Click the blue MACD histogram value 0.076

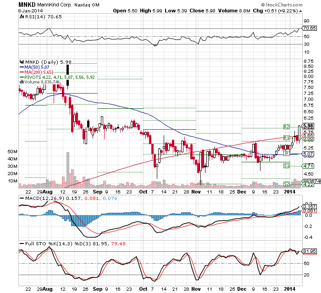[x=110, y=199]
